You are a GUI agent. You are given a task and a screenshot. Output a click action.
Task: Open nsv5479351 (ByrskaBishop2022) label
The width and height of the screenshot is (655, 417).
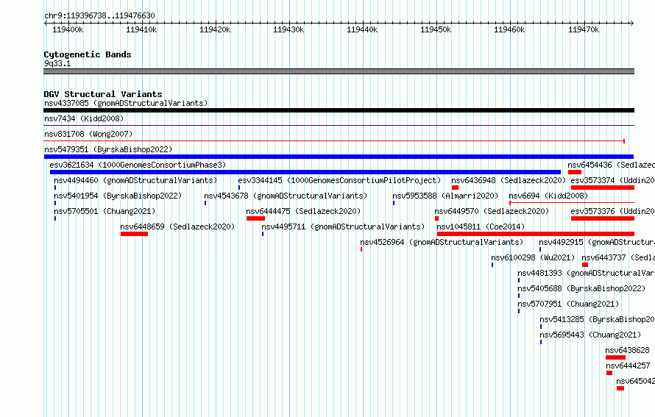coord(108,149)
